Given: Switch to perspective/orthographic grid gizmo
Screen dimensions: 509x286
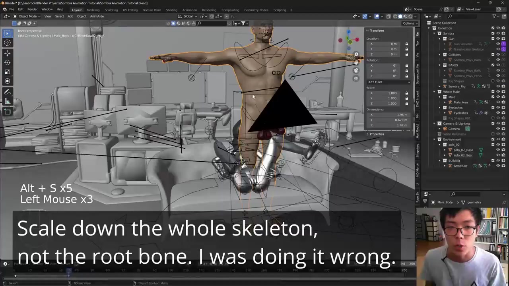Looking at the screenshot, I should tap(356, 78).
